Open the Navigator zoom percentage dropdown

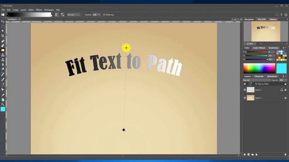pos(255,44)
